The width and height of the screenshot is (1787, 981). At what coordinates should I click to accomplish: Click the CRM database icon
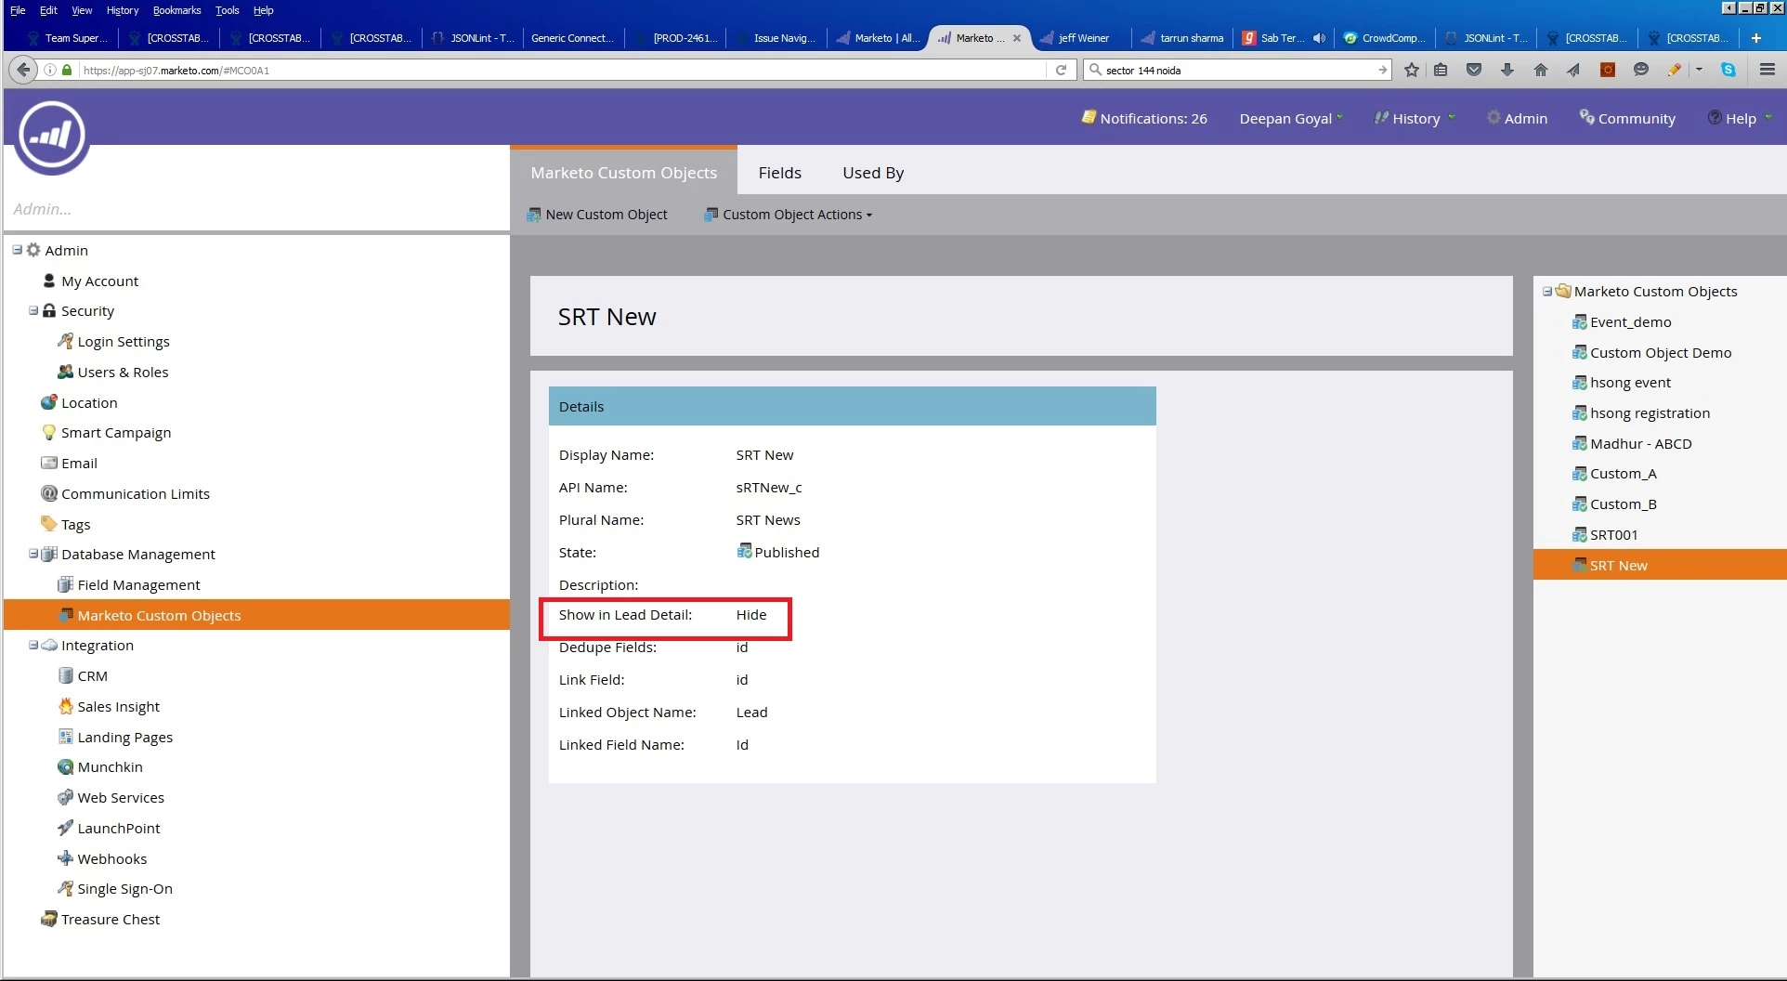65,675
